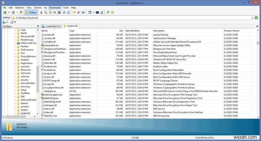Click the Copy To folder icon

79,12
